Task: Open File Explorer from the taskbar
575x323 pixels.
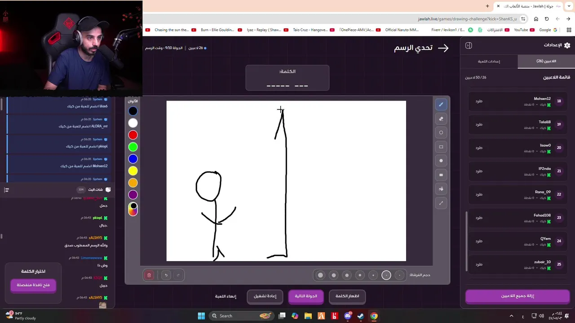Action: (x=308, y=316)
